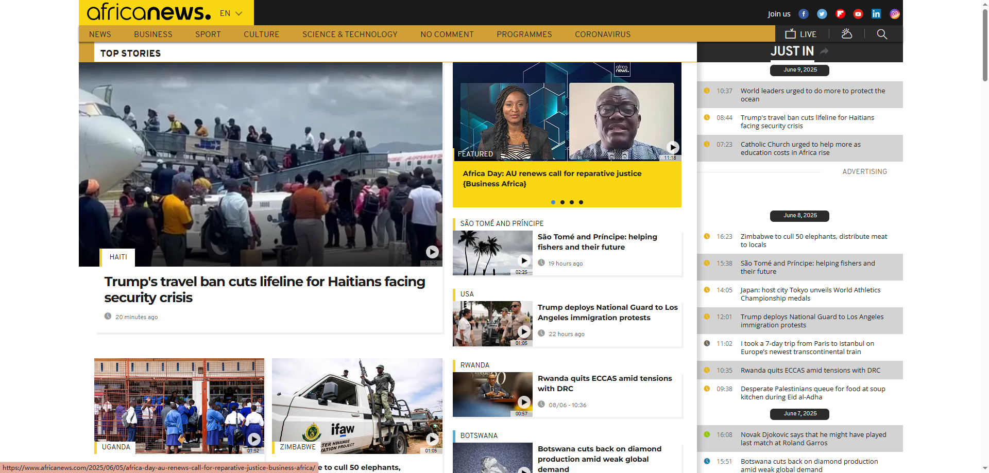The width and height of the screenshot is (989, 473).
Task: Open the Uganda story thumbnail
Action: point(179,406)
